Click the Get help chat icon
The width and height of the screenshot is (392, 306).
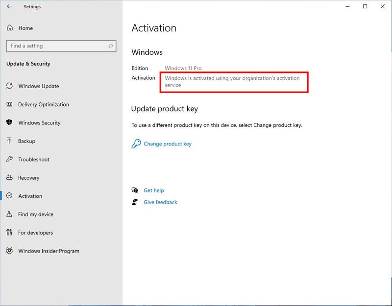(135, 190)
